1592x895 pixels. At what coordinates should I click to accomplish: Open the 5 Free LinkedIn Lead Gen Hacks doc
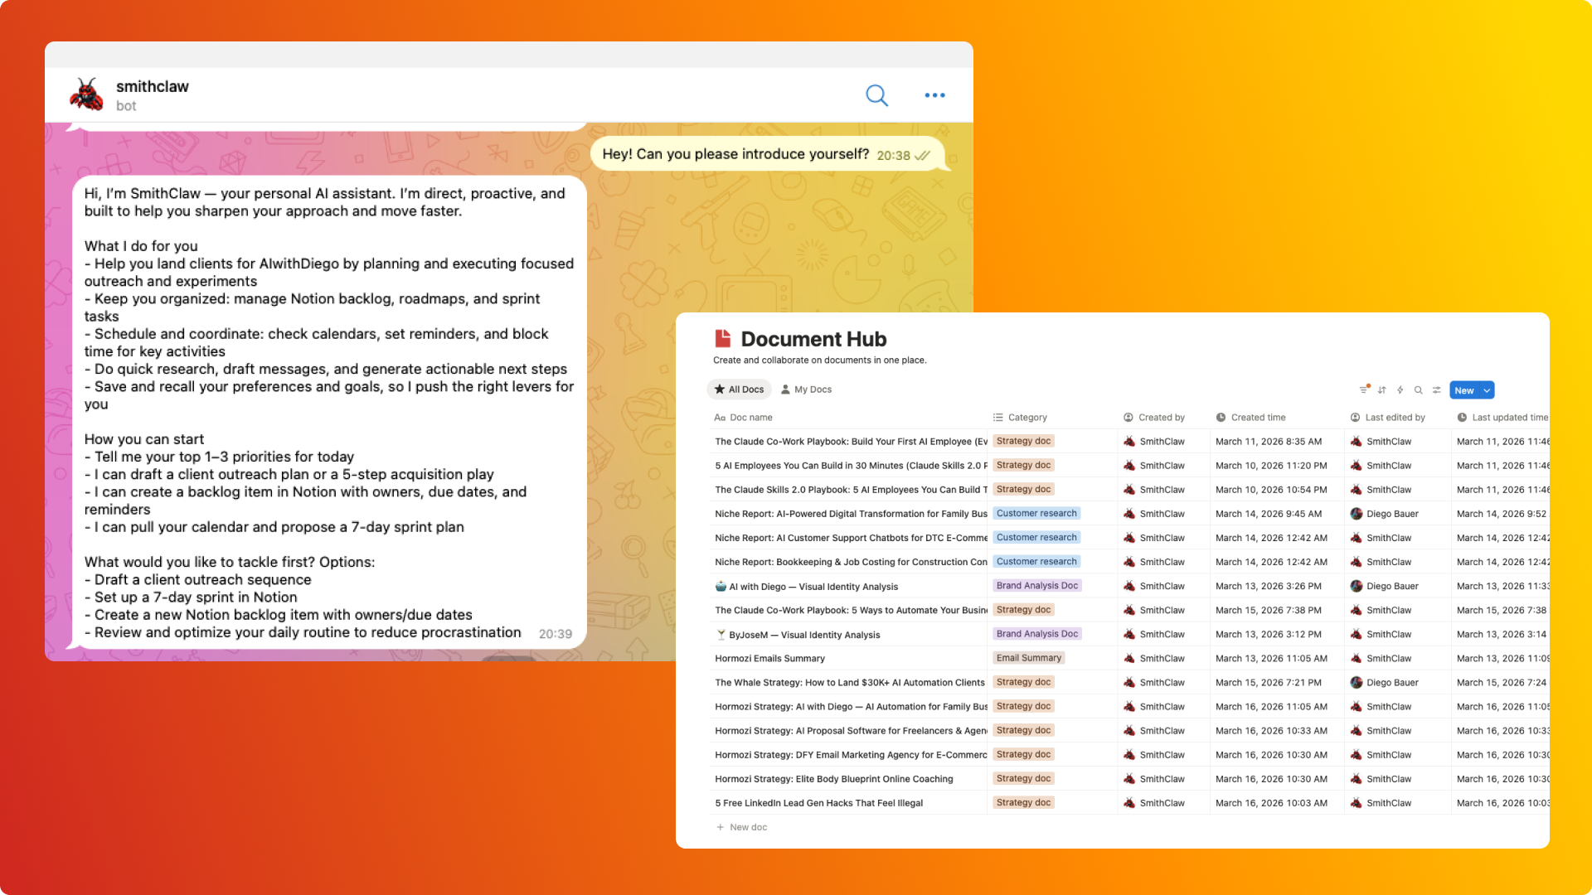point(818,803)
